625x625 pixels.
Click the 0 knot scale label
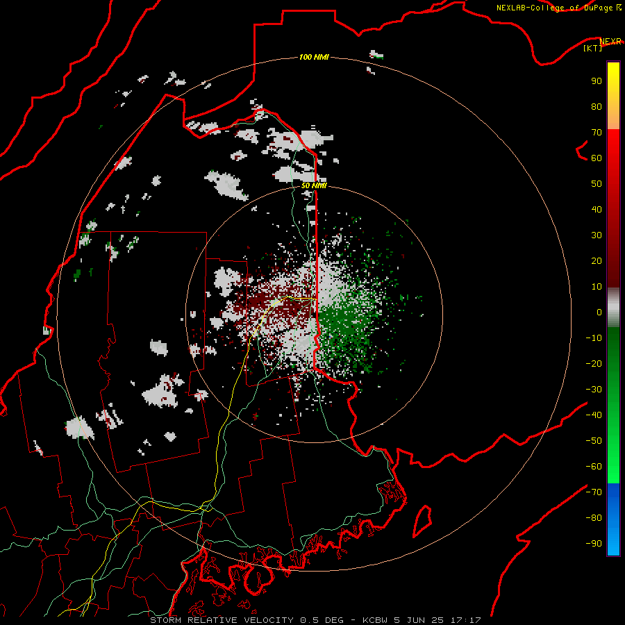tap(599, 312)
